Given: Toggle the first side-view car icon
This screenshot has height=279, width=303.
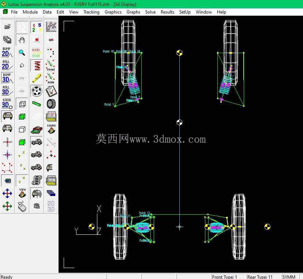Looking at the screenshot, I should tap(37, 142).
